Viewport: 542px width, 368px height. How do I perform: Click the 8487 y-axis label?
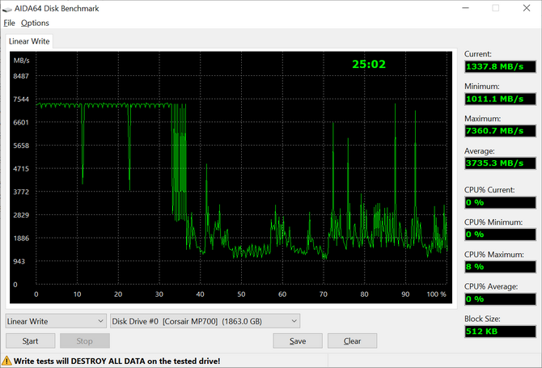tap(21, 76)
